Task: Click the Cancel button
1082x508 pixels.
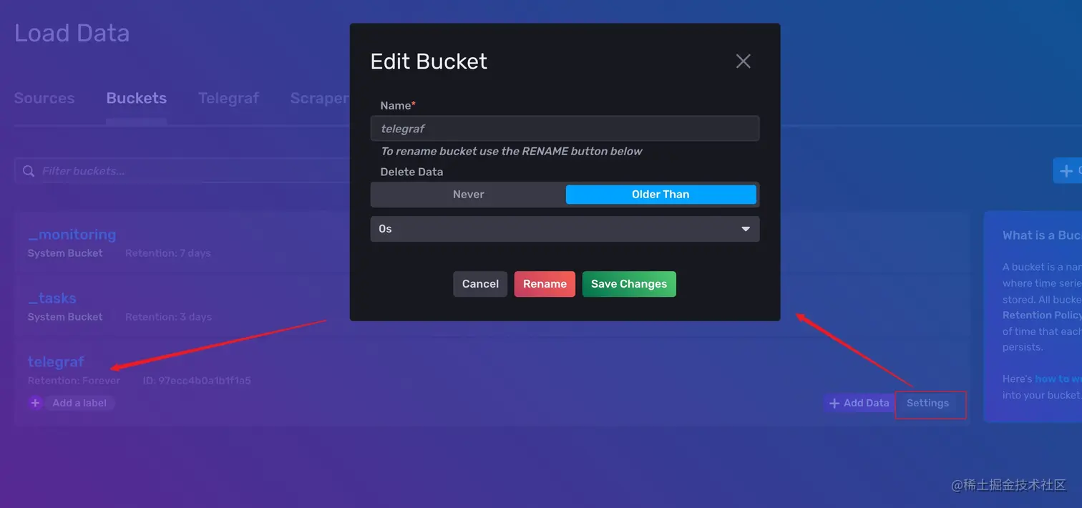Action: [x=479, y=283]
